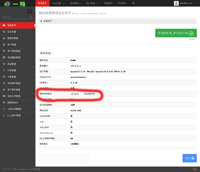
Task: Select the 管理首页 top navigation tab
Action: (42, 3)
